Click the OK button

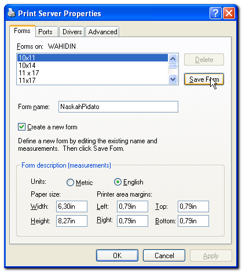tap(117, 255)
